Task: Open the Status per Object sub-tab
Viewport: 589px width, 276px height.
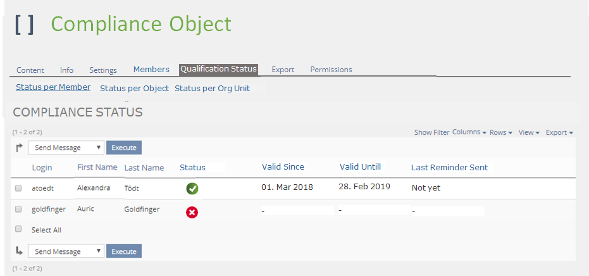Action: 134,89
